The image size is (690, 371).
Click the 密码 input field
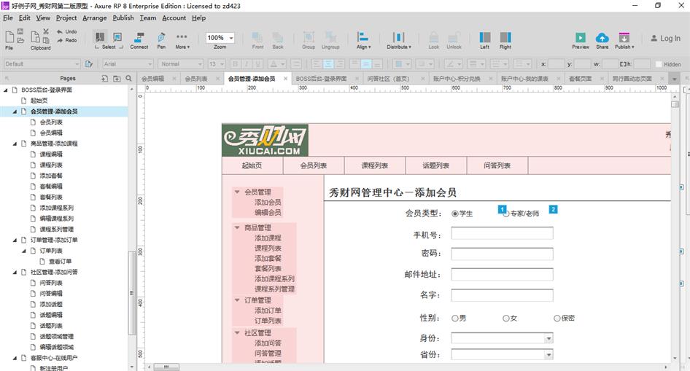click(502, 254)
